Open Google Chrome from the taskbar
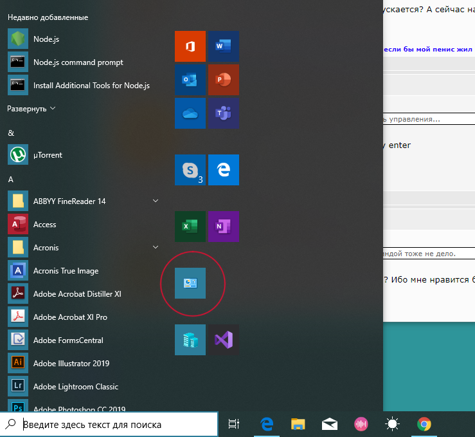 [x=424, y=424]
